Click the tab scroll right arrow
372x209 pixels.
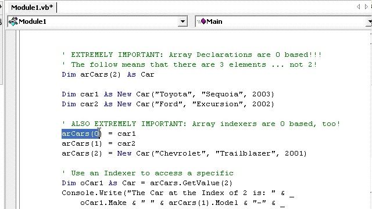(x=366, y=6)
